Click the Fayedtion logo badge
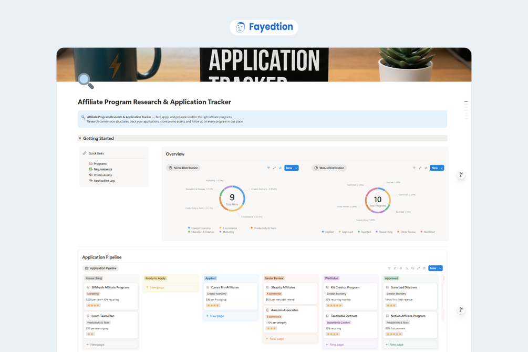This screenshot has height=352, width=528. 264,27
